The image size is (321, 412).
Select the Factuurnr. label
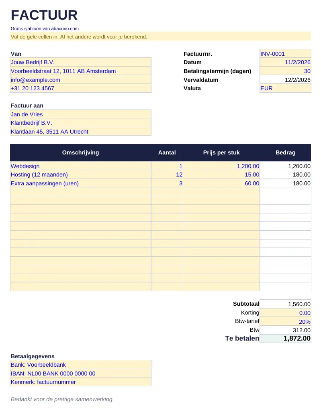pyautogui.click(x=198, y=54)
